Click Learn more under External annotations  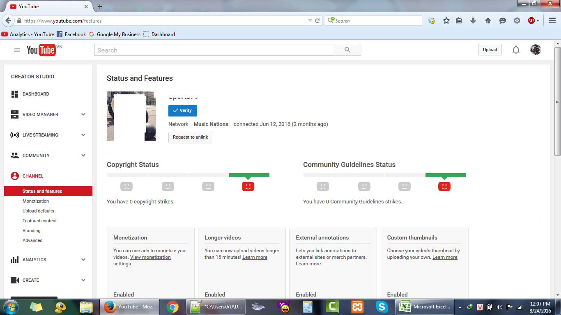pos(308,264)
